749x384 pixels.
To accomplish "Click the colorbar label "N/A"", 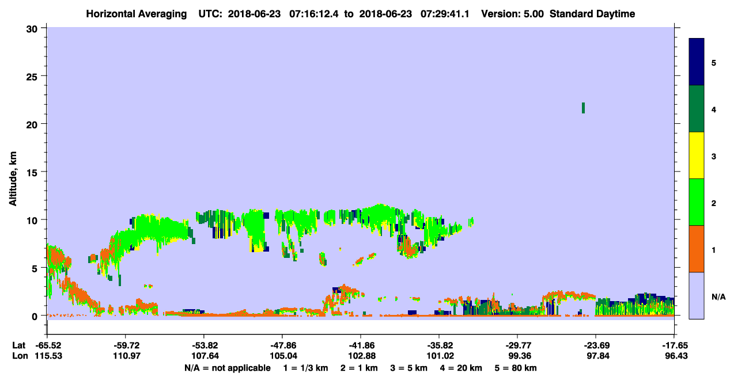I will tap(718, 297).
